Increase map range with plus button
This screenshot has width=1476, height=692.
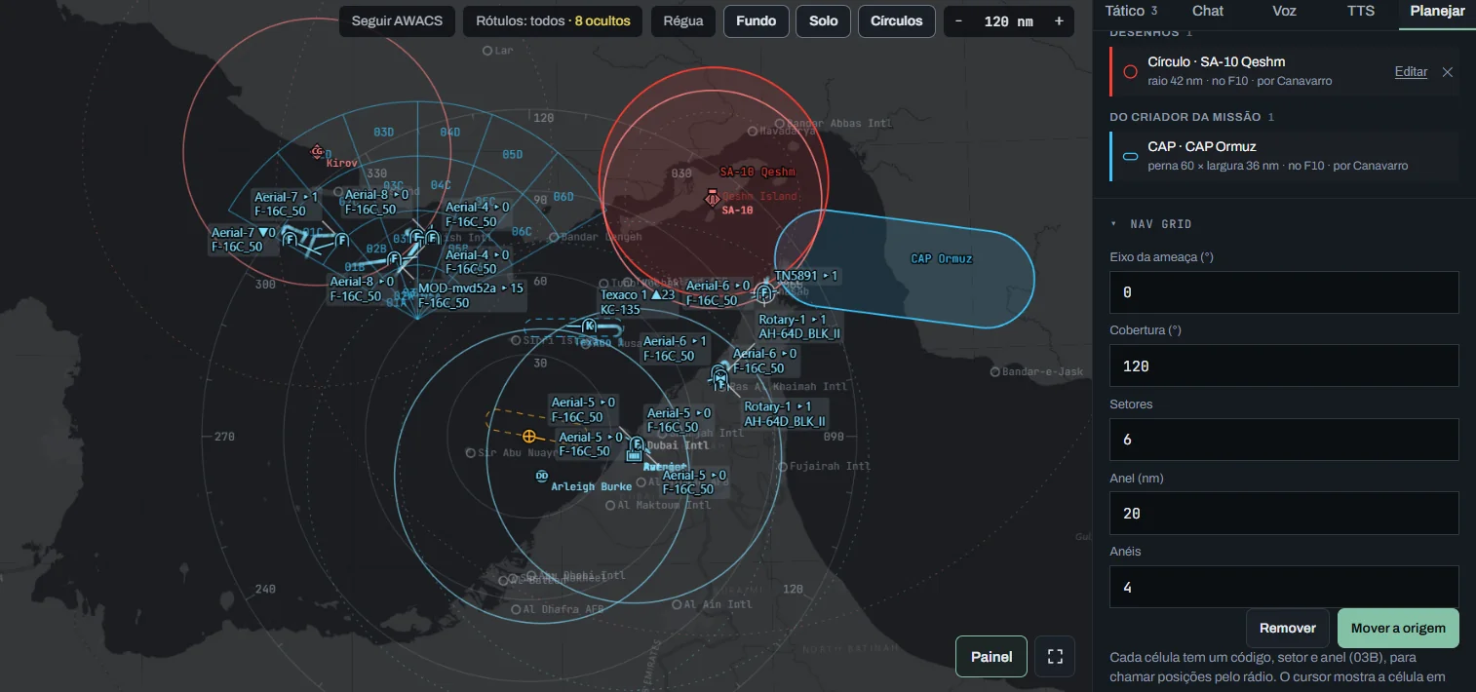1059,21
